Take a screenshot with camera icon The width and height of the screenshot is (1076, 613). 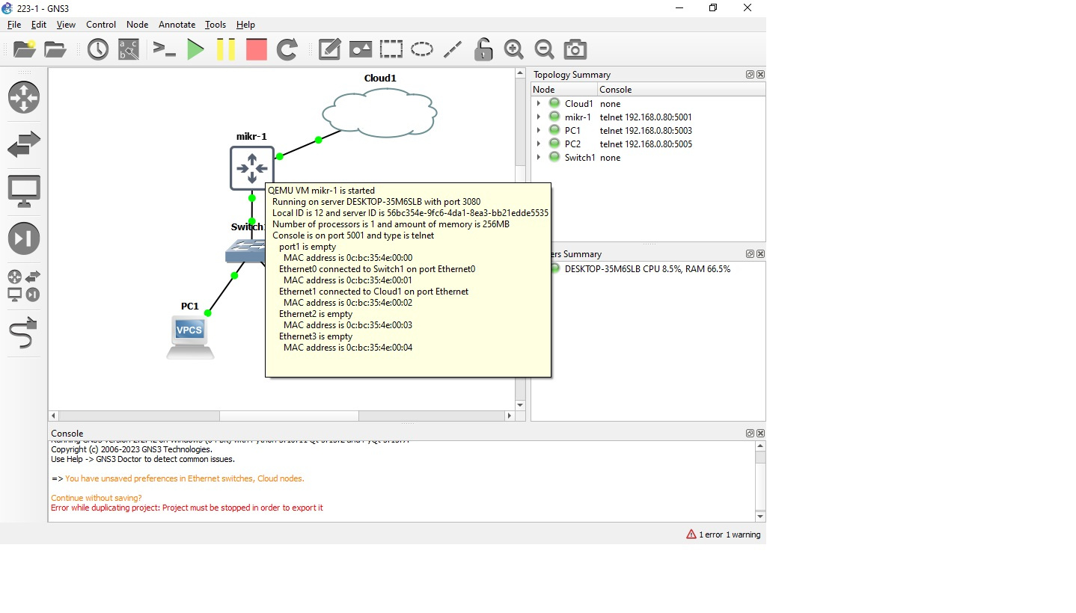575,49
